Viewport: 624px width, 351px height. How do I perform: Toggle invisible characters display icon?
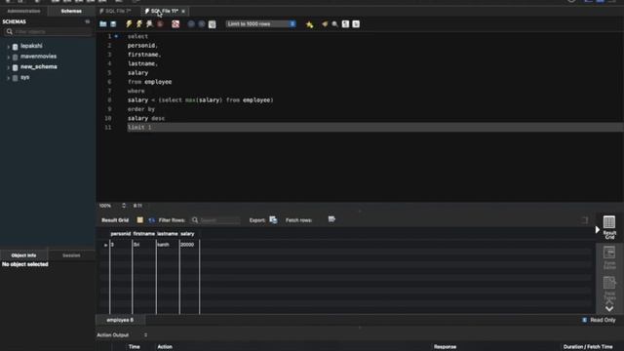(x=345, y=24)
